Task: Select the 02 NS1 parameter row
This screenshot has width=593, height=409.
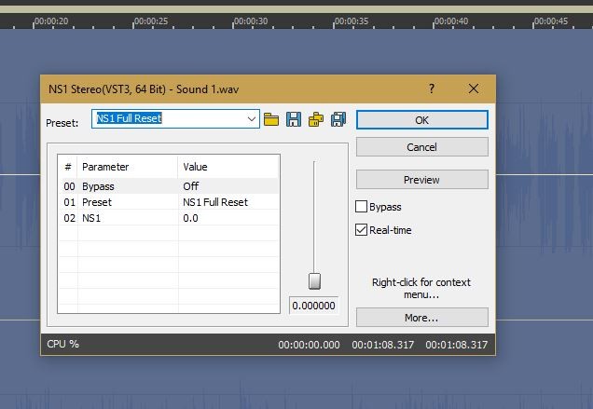Action: click(169, 218)
